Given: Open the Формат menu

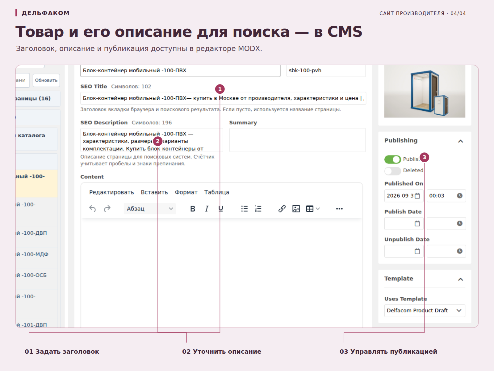Looking at the screenshot, I should (x=186, y=192).
